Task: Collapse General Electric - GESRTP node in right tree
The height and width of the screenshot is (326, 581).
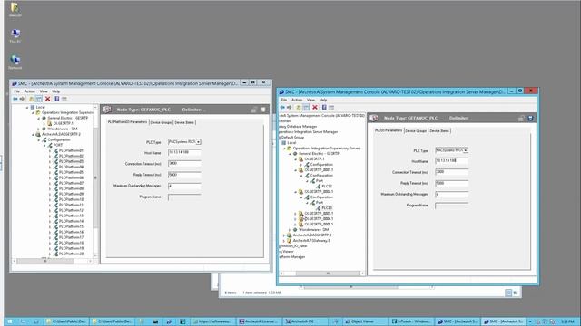Action: [x=290, y=154]
